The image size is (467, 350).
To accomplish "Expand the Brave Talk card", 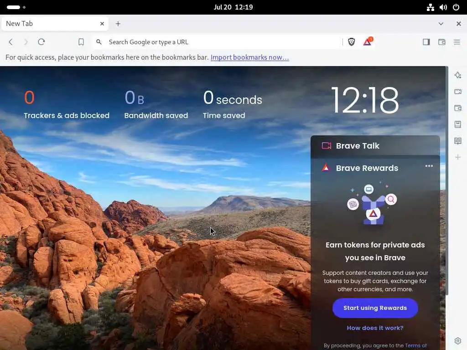I will pyautogui.click(x=375, y=145).
